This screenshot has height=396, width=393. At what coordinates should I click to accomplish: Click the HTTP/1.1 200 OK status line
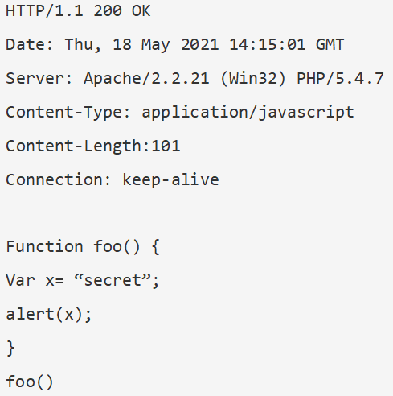click(x=78, y=11)
